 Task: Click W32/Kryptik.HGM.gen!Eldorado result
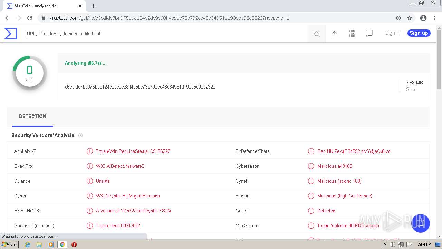(128, 196)
